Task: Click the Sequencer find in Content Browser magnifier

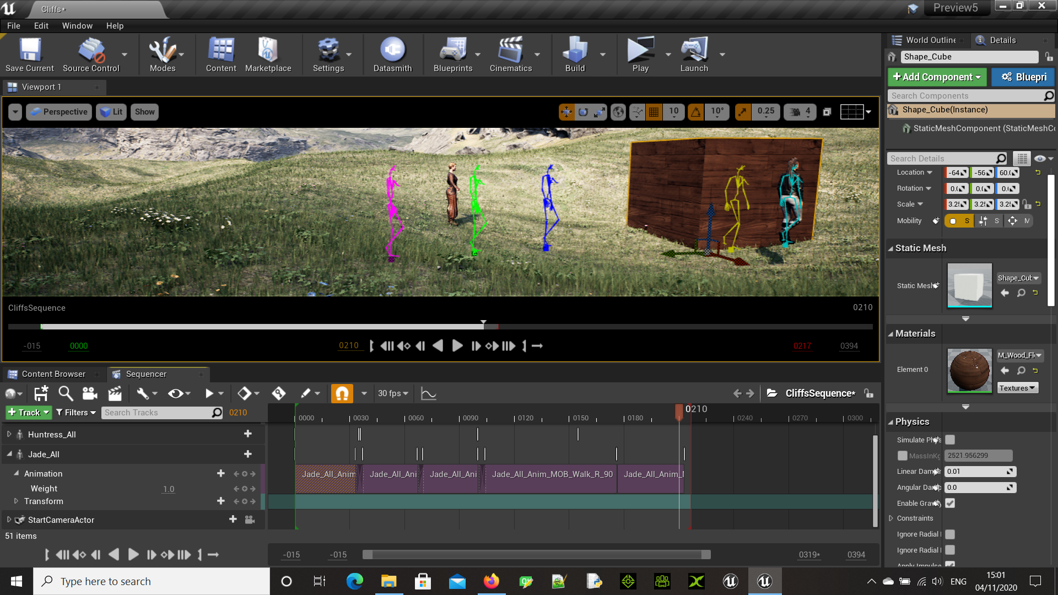Action: click(66, 393)
